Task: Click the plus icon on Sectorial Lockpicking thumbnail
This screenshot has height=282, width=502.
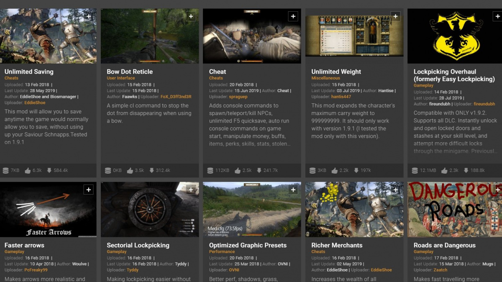Action: pyautogui.click(x=191, y=190)
